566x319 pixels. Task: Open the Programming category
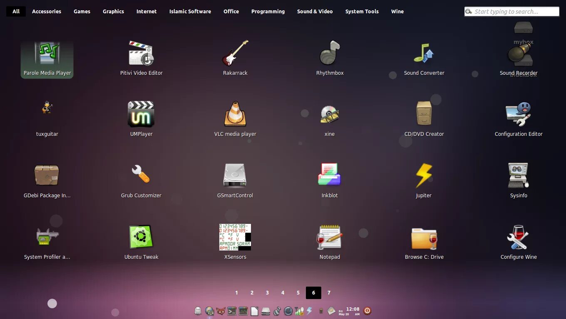[268, 11]
